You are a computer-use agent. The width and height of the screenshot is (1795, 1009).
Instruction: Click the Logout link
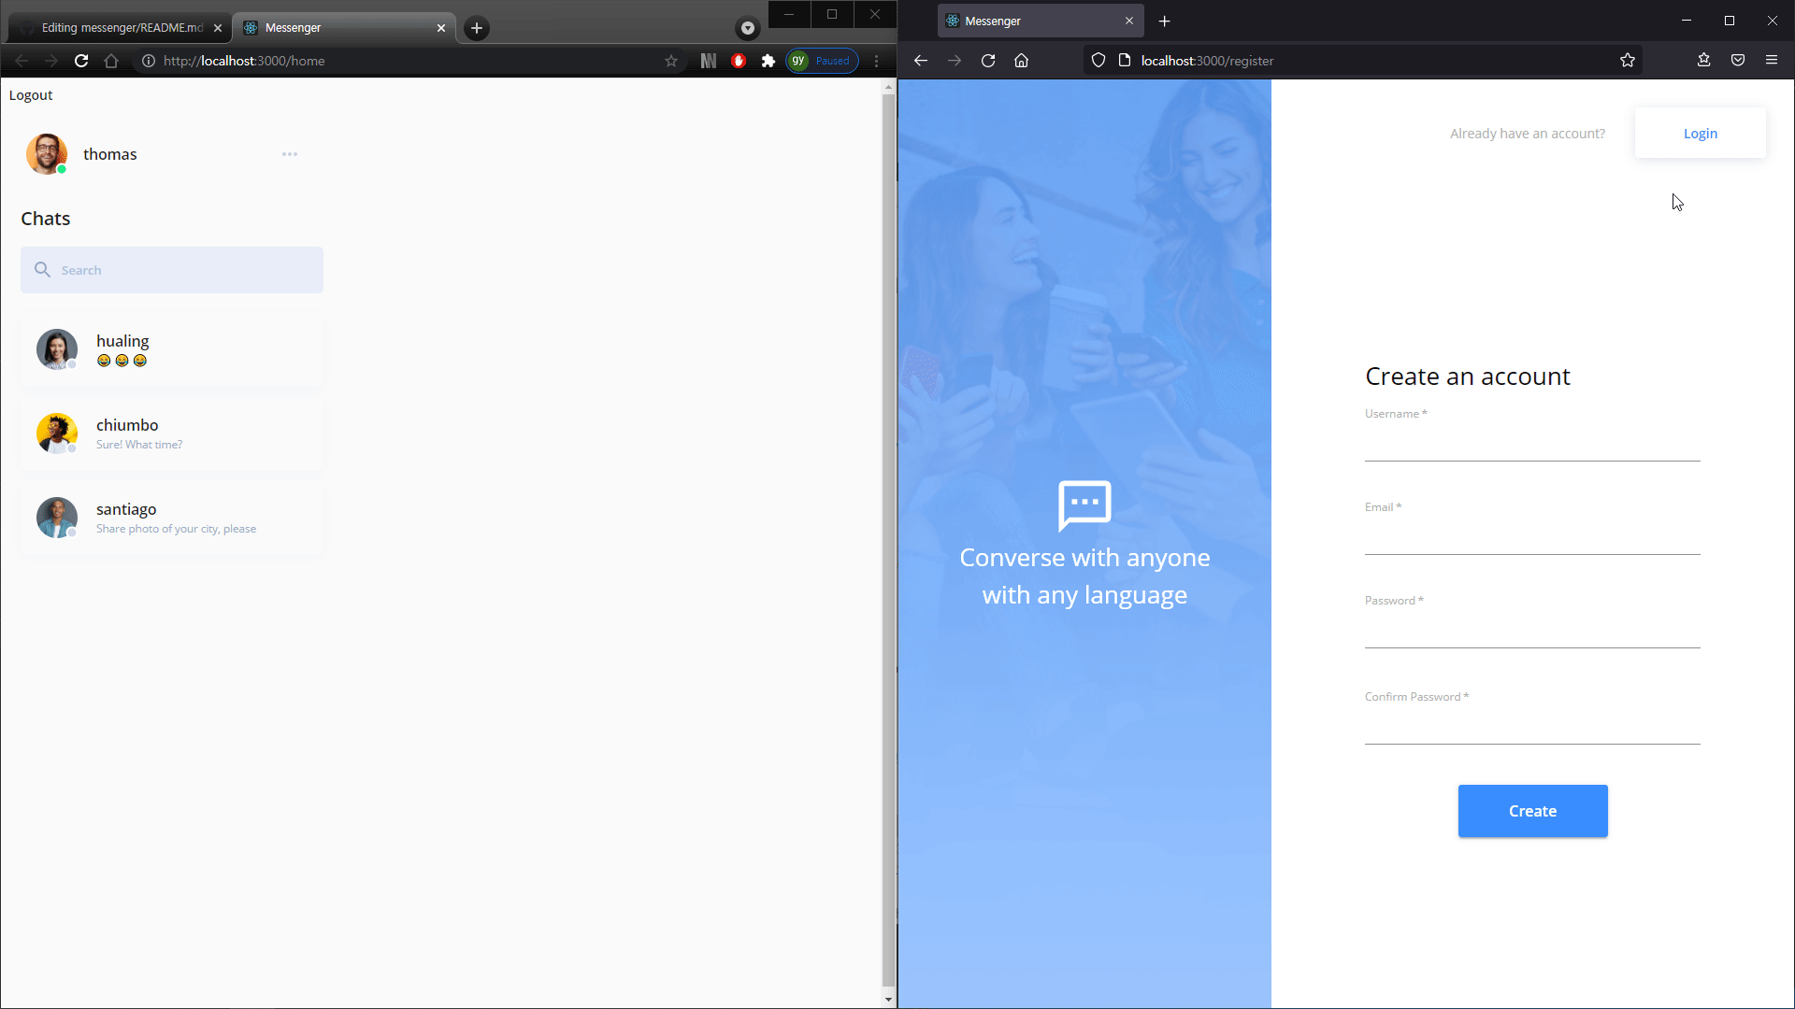(31, 94)
